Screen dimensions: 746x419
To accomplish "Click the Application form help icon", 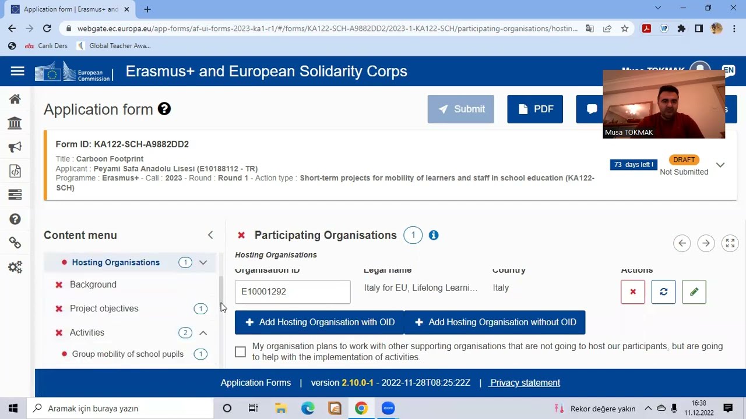I will (x=164, y=109).
